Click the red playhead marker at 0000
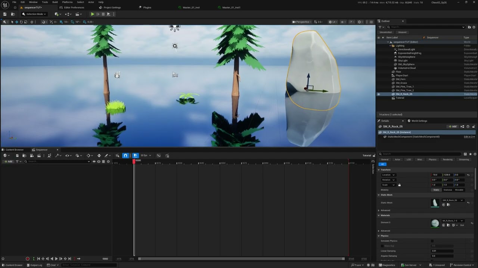Image resolution: width=478 pixels, height=268 pixels. [134, 161]
